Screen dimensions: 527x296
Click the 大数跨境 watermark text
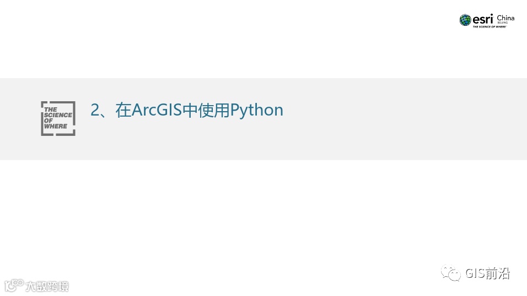point(47,286)
